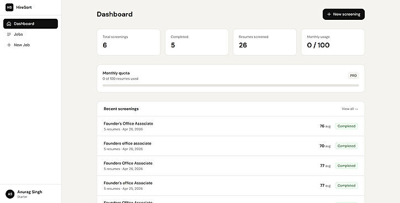Click the Starter plan label under Anurag Singh
Screen dimensions: 400x203
pyautogui.click(x=22, y=197)
